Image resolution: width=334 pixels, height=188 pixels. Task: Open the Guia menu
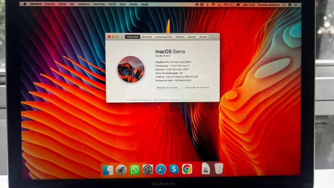123,4
